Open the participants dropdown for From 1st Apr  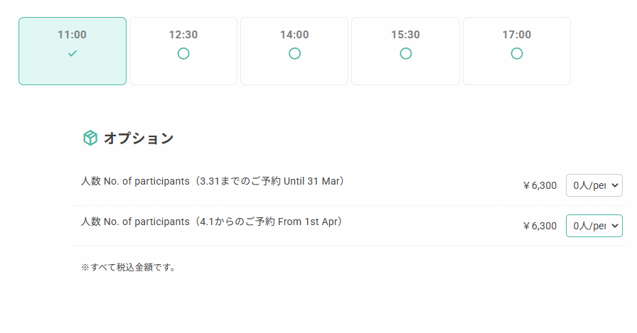tap(593, 226)
